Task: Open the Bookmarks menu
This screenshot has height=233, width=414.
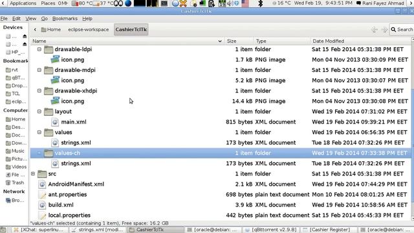Action: click(x=65, y=19)
